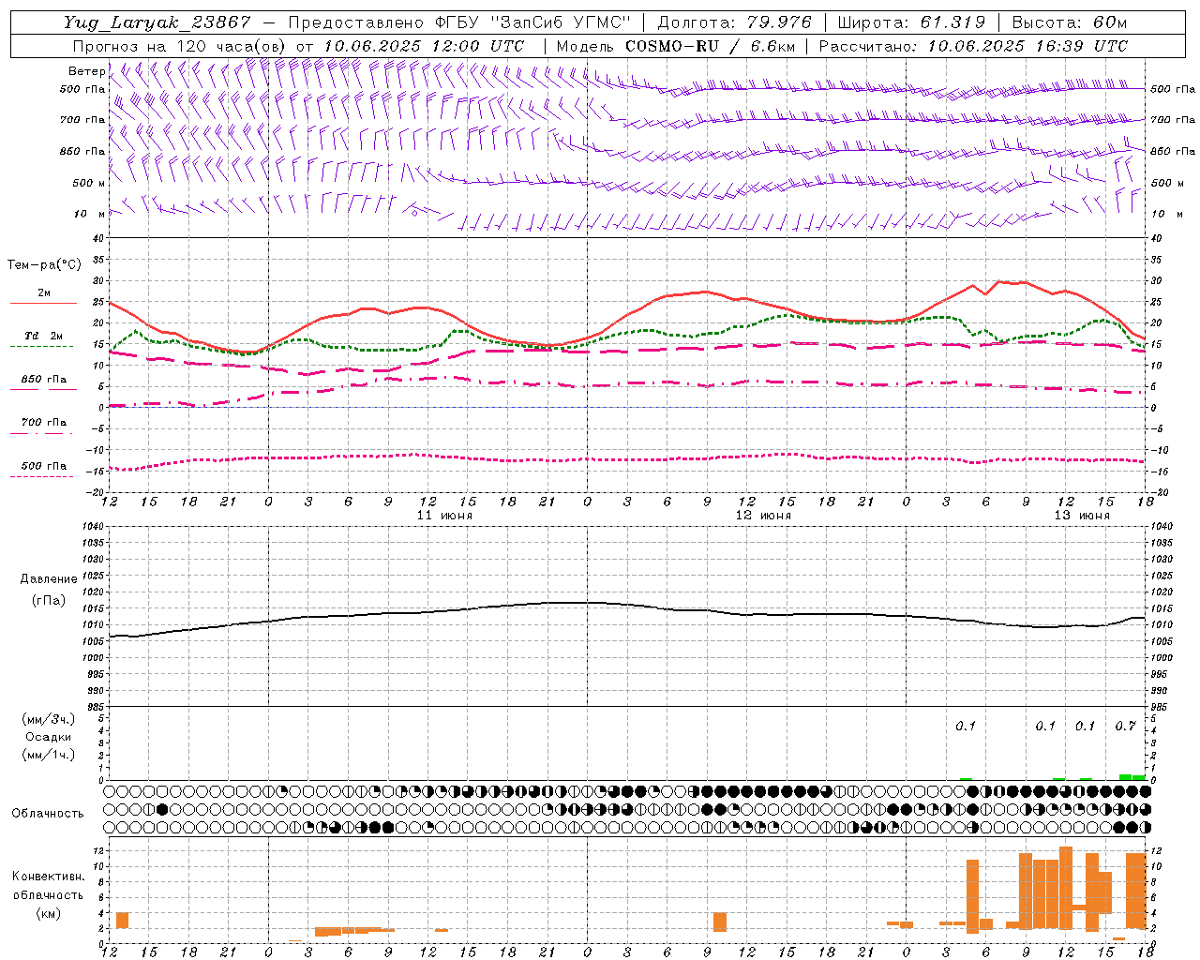Click the "850 гПа" temperature legend entry
Screen dimensions: 1200x960
point(43,380)
